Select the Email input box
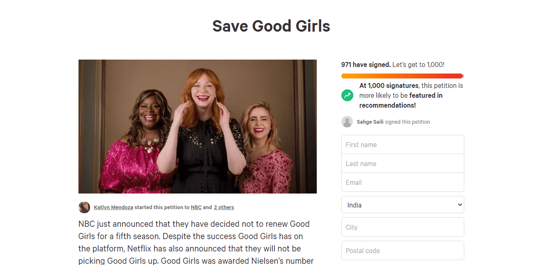546x265 pixels. [403, 182]
